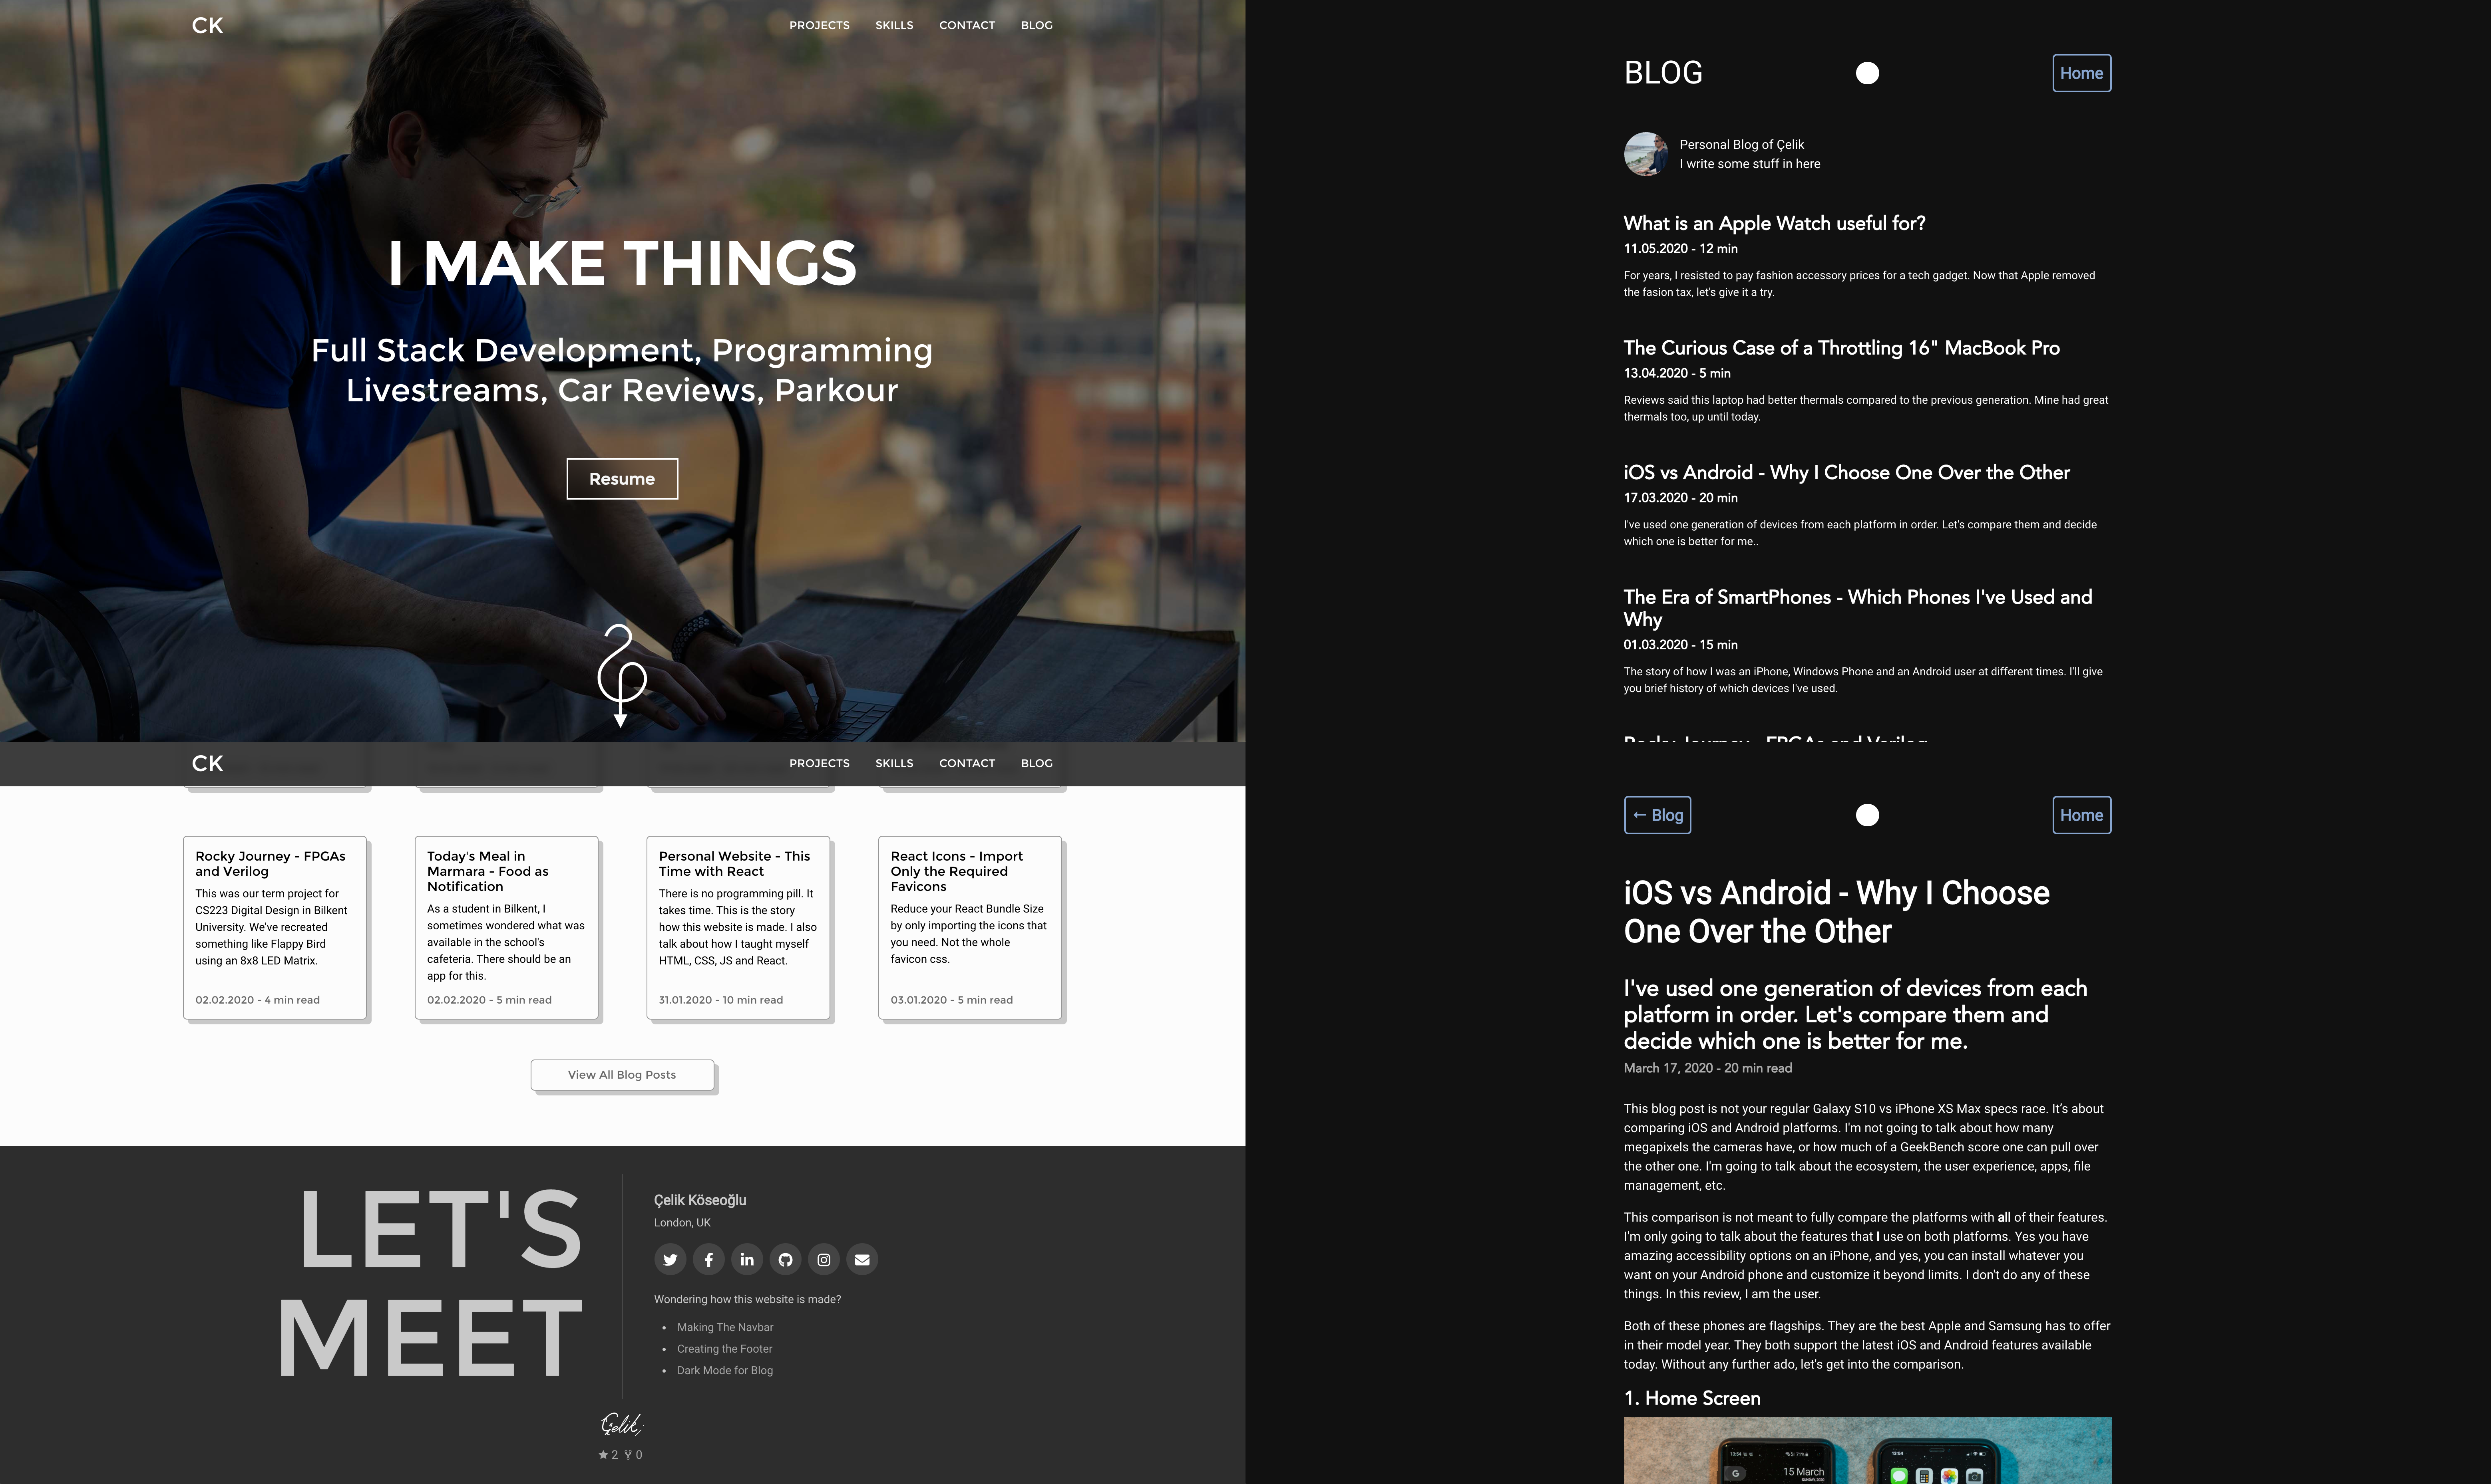Open the Instagram icon in footer

[x=823, y=1259]
